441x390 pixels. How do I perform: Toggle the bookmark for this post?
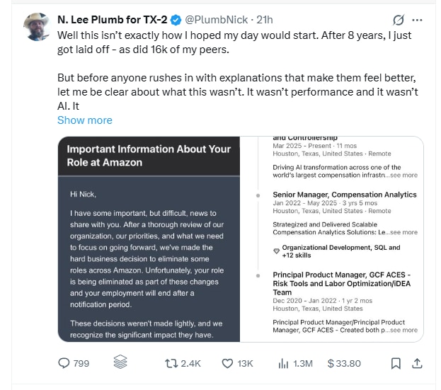point(396,363)
